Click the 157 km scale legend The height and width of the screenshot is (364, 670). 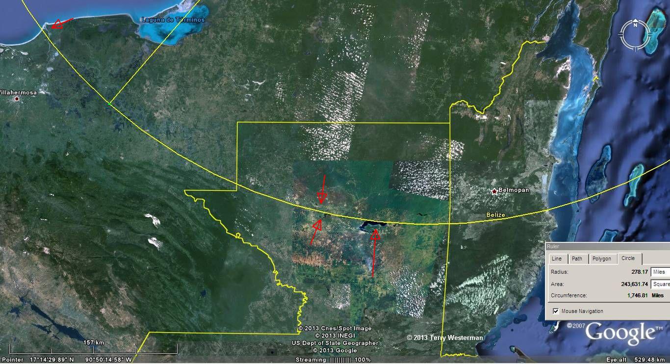coord(93,342)
